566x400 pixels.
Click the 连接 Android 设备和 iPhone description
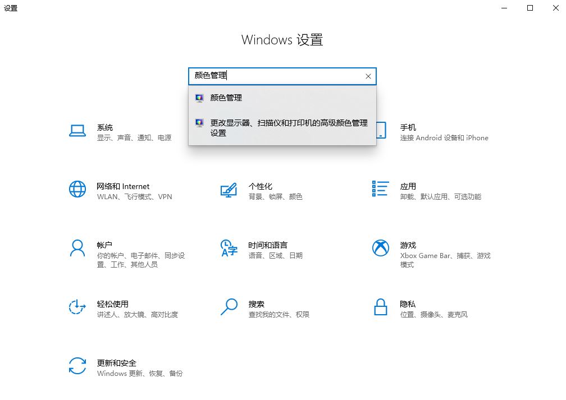[x=444, y=138]
